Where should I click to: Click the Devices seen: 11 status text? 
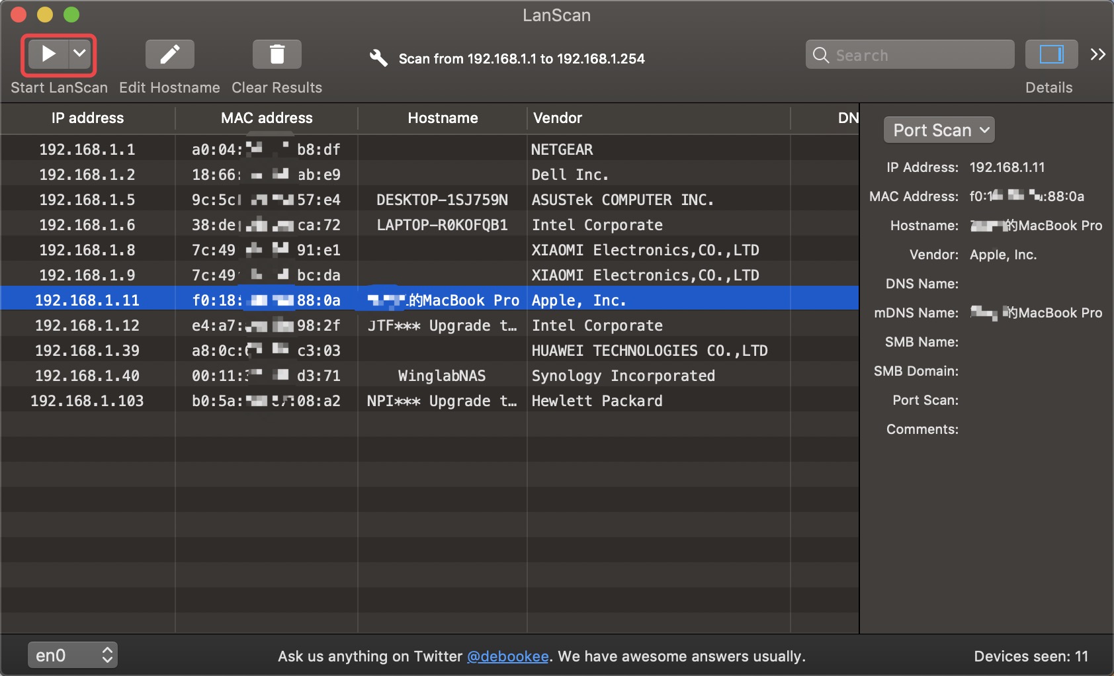click(1031, 656)
